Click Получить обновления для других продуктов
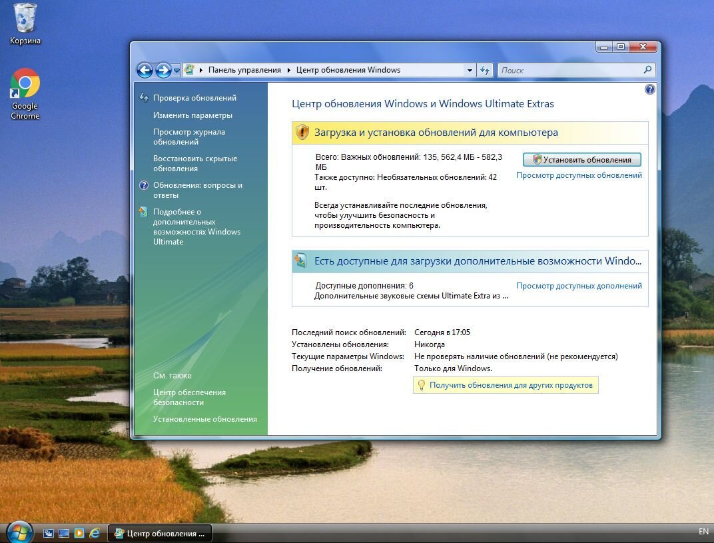The width and height of the screenshot is (714, 543). pos(505,385)
